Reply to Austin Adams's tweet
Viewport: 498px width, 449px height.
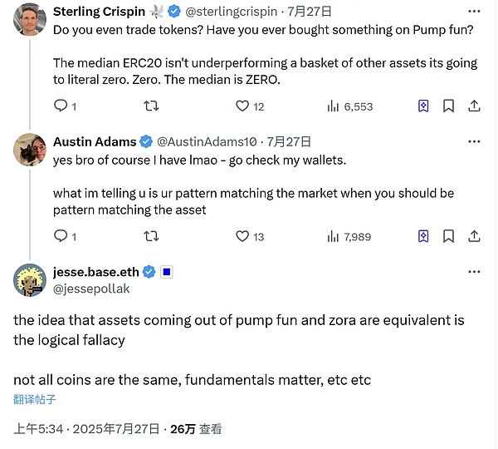tap(60, 236)
